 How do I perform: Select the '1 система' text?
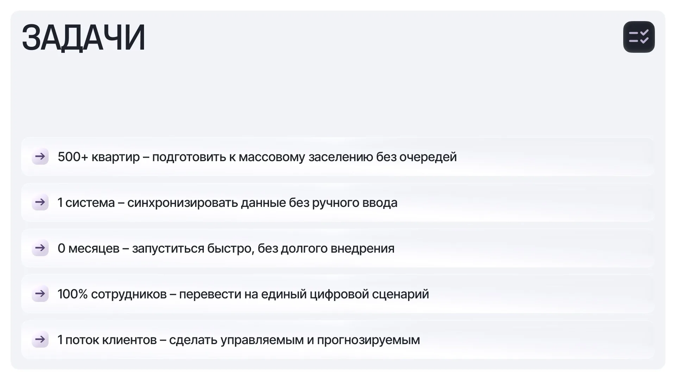pos(86,203)
